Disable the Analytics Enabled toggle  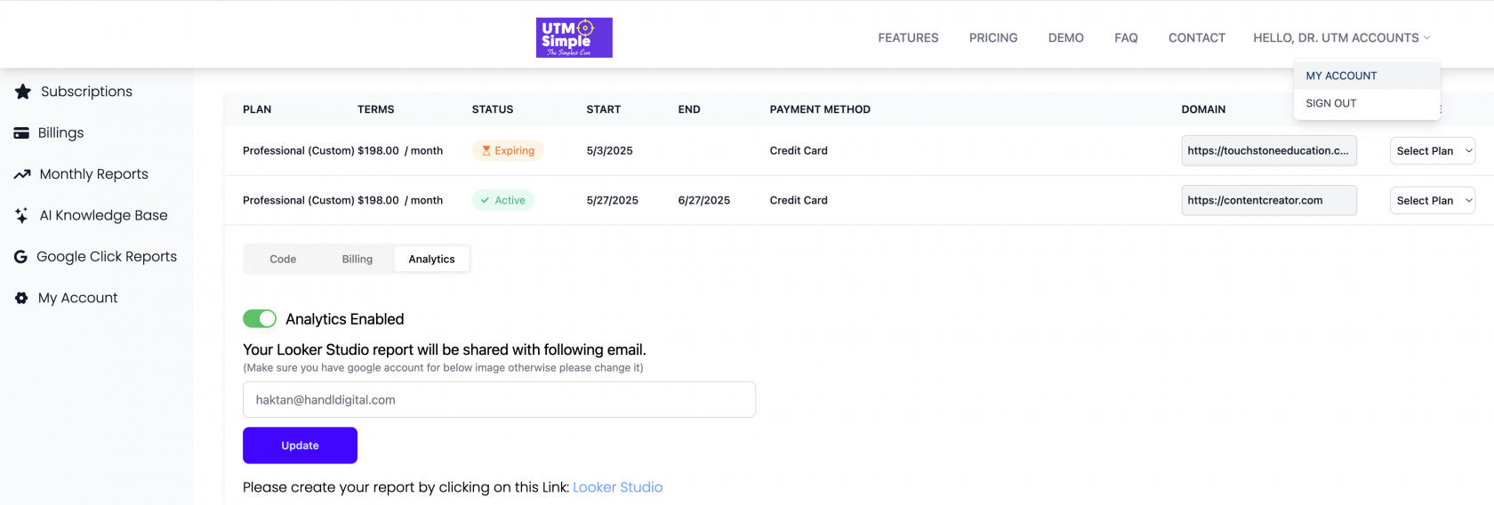coord(260,318)
